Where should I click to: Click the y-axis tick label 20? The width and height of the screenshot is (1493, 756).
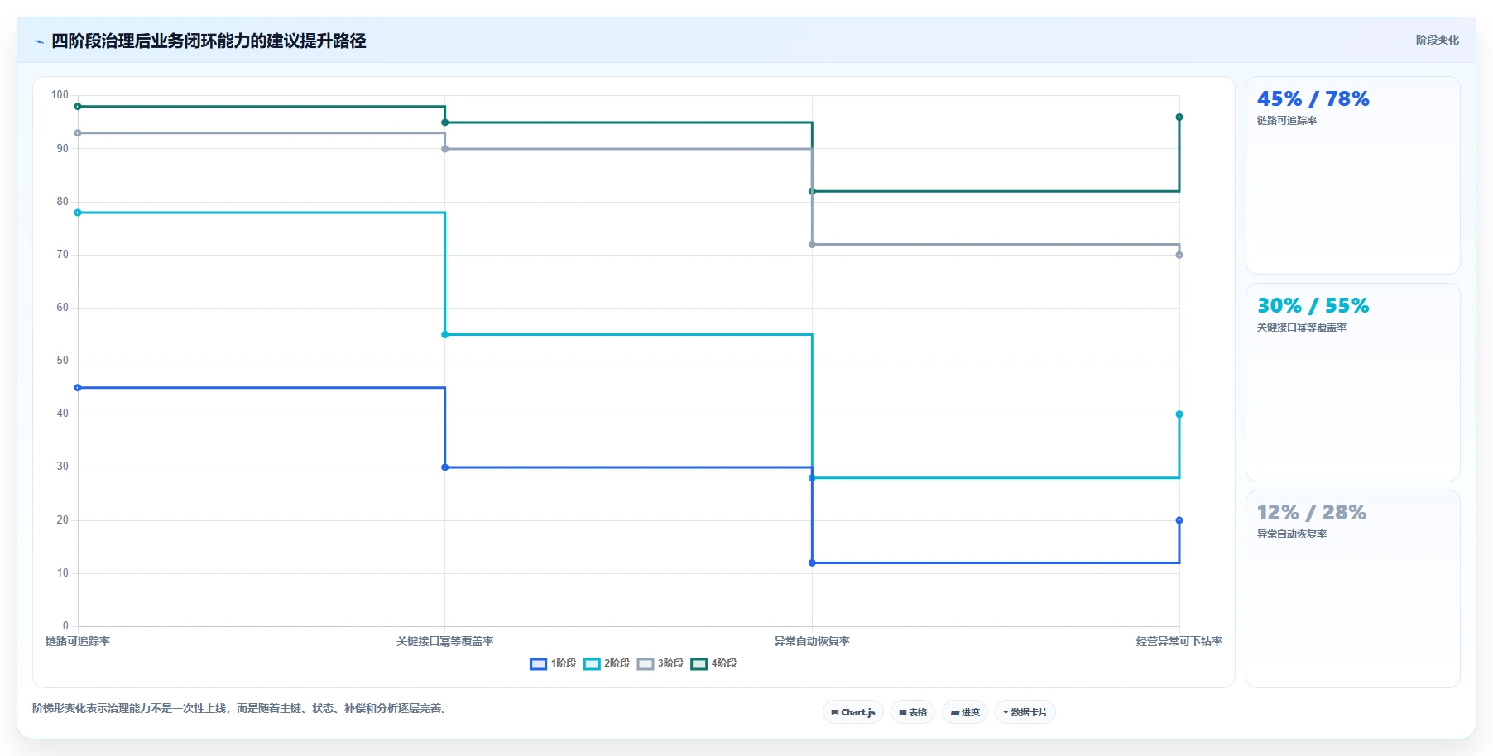(x=63, y=520)
